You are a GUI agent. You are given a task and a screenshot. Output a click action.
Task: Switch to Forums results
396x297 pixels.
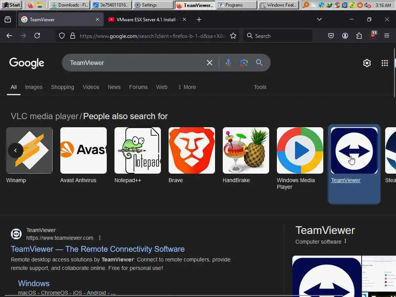[x=138, y=87]
